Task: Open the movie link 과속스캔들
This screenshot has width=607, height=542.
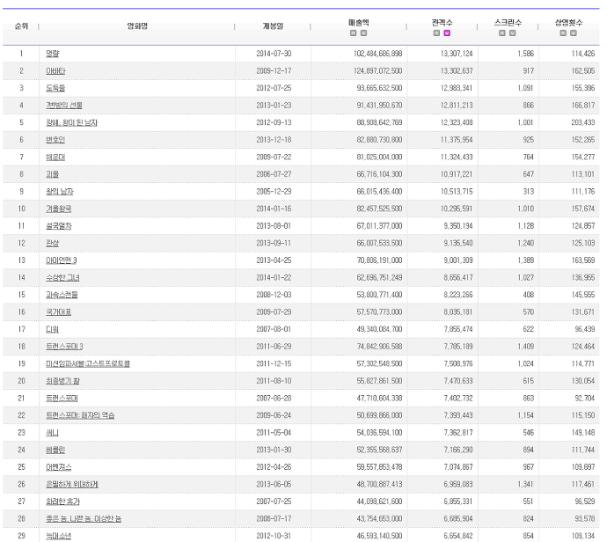Action: (x=62, y=295)
